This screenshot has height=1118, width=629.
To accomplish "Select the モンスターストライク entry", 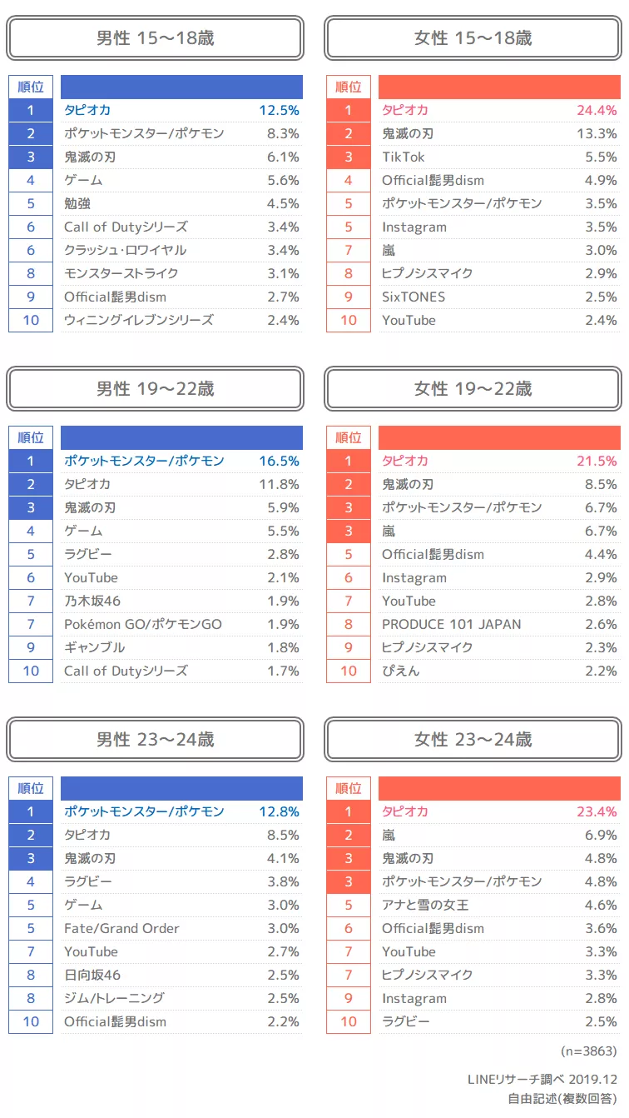I will (121, 273).
